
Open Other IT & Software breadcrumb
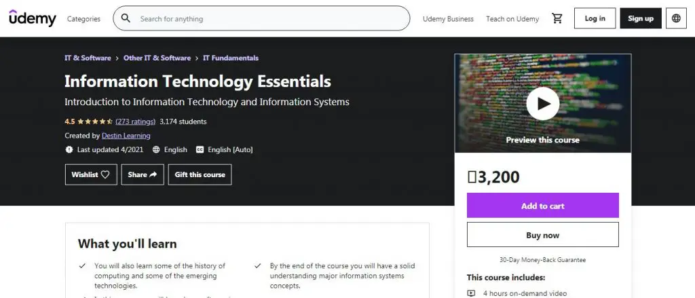pos(157,58)
